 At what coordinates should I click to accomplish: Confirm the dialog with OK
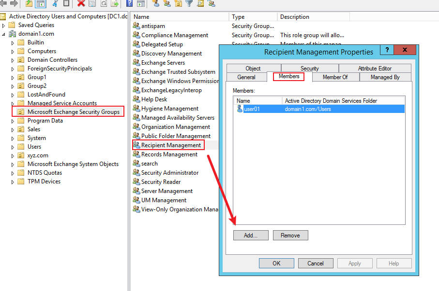coord(276,263)
